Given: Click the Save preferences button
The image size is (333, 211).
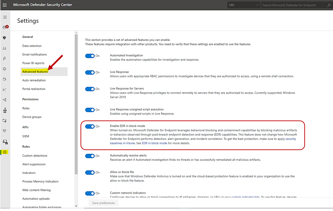Looking at the screenshot, I should tap(103, 203).
